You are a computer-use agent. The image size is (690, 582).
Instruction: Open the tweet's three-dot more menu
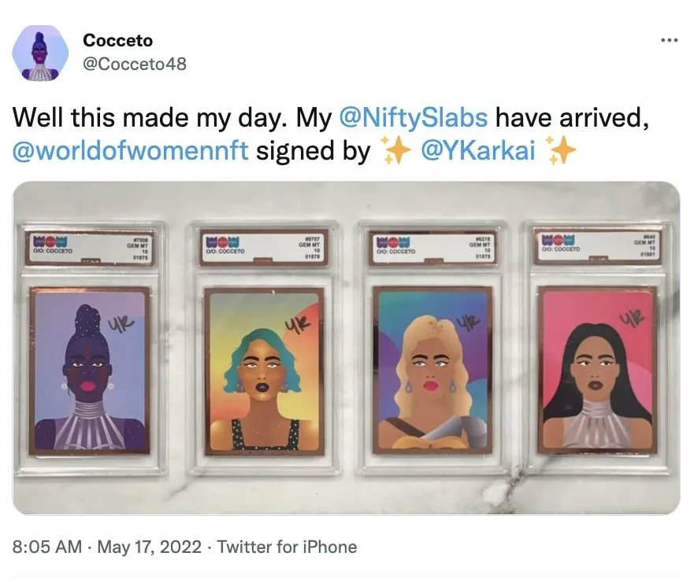coord(669,41)
